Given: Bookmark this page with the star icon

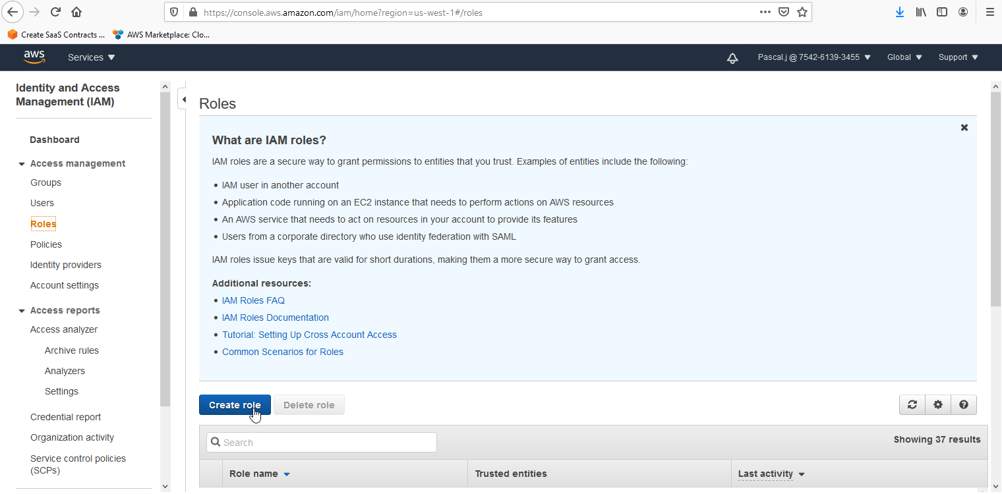Looking at the screenshot, I should pos(802,12).
